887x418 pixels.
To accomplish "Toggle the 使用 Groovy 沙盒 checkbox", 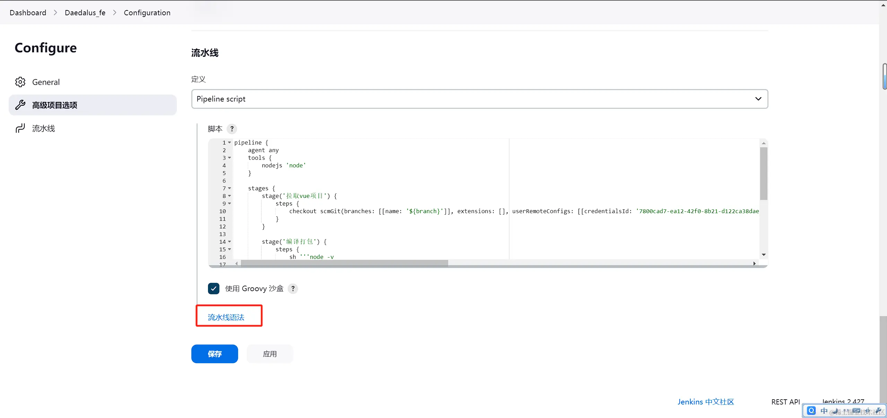I will coord(214,289).
